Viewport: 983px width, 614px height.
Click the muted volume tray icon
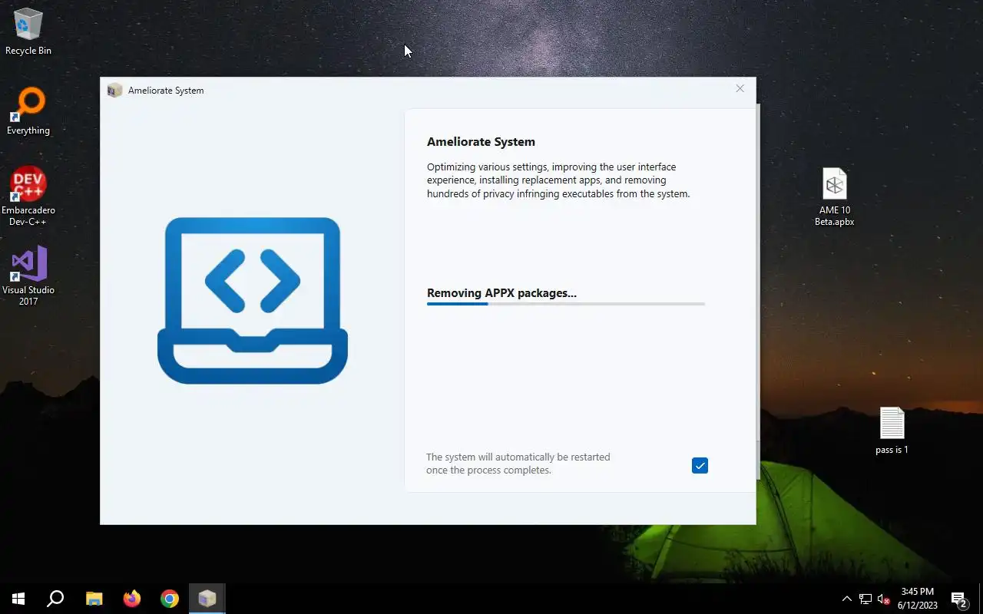point(883,599)
